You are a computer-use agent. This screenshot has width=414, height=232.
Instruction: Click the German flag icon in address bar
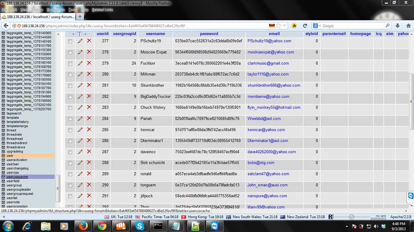tap(272, 26)
